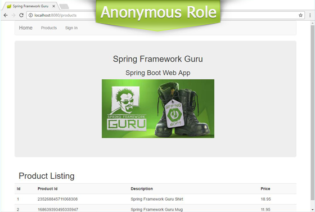Open the Chrome three-dot menu

(x=310, y=15)
